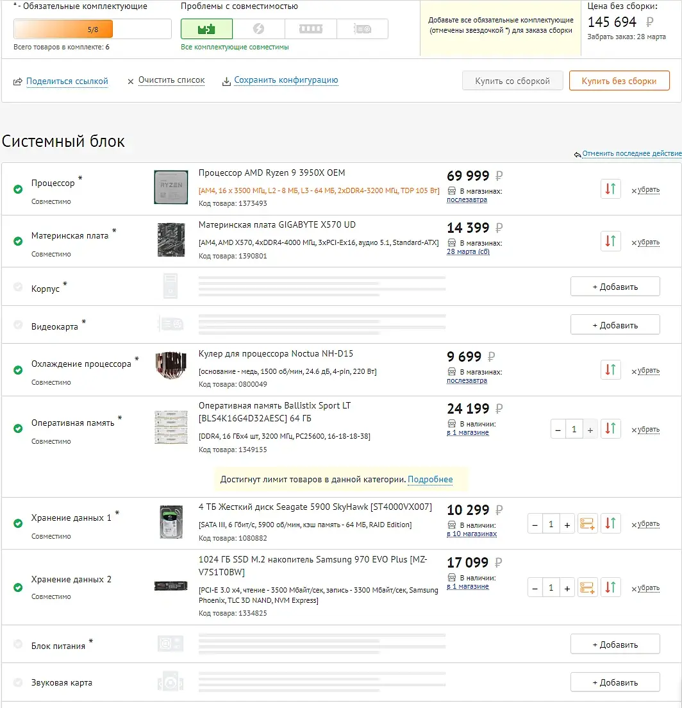This screenshot has height=708, width=682.
Task: Add a case via Корпус Добавить button
Action: click(615, 287)
